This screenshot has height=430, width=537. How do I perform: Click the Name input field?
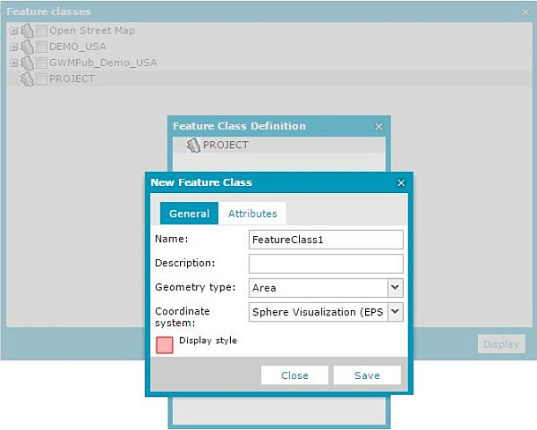tap(326, 240)
